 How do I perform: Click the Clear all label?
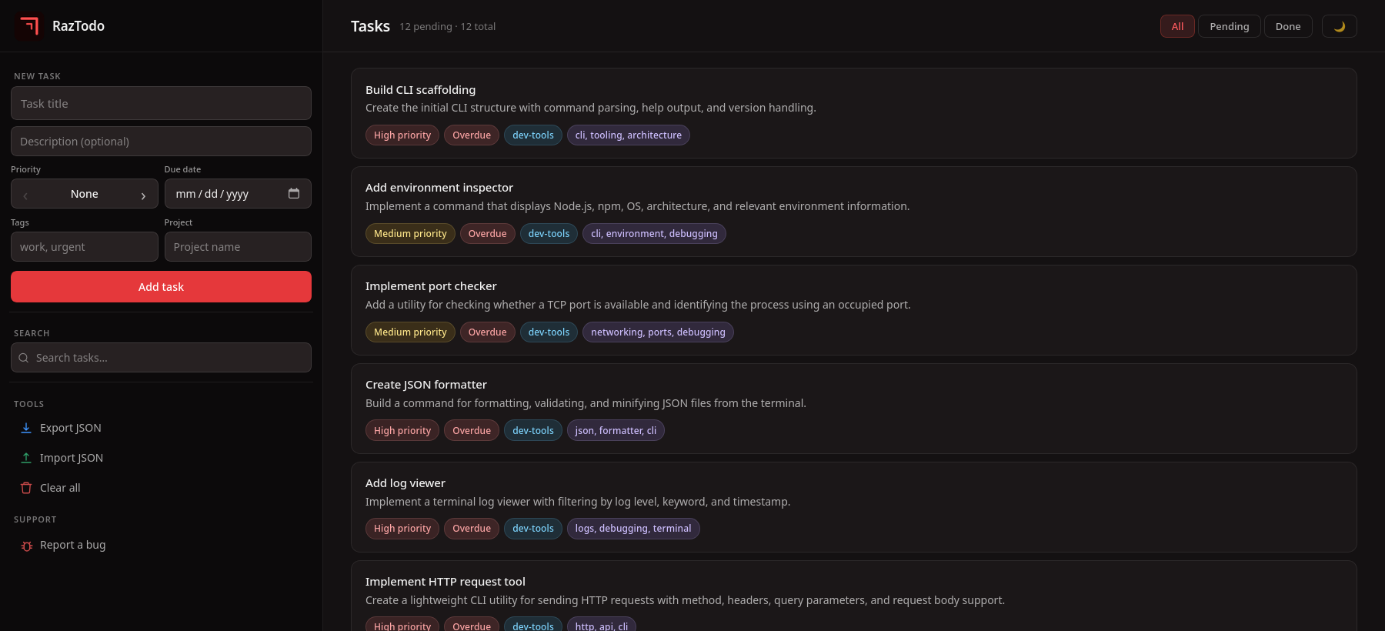point(60,488)
